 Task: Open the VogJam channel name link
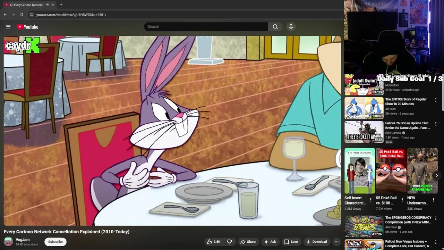pyautogui.click(x=23, y=240)
